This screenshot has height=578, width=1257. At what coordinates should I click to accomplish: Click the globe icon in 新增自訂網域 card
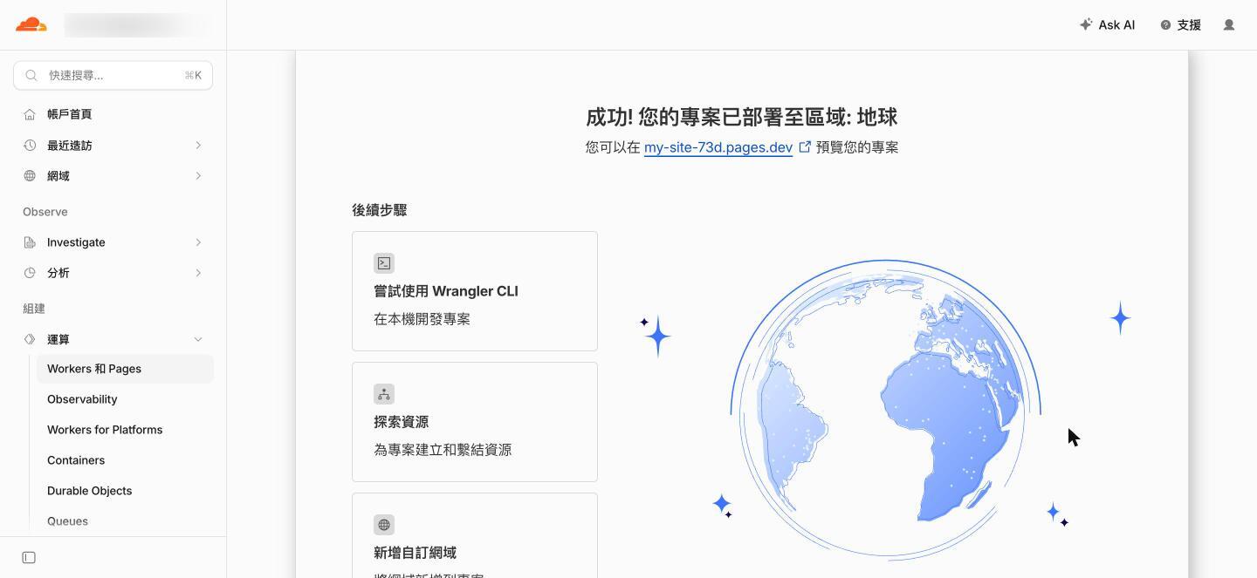coord(384,525)
